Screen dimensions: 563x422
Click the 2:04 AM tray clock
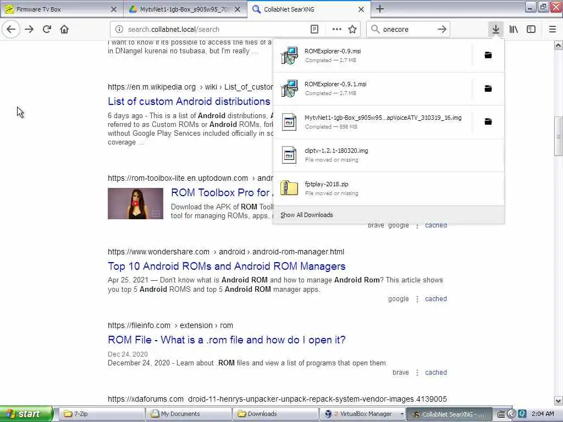tap(543, 414)
